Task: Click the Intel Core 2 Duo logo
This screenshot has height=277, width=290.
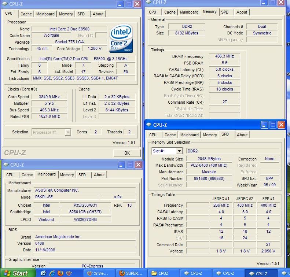Action: coord(121,38)
